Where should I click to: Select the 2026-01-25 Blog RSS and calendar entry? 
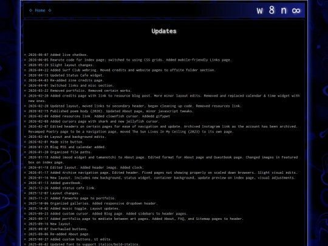(x=67, y=147)
